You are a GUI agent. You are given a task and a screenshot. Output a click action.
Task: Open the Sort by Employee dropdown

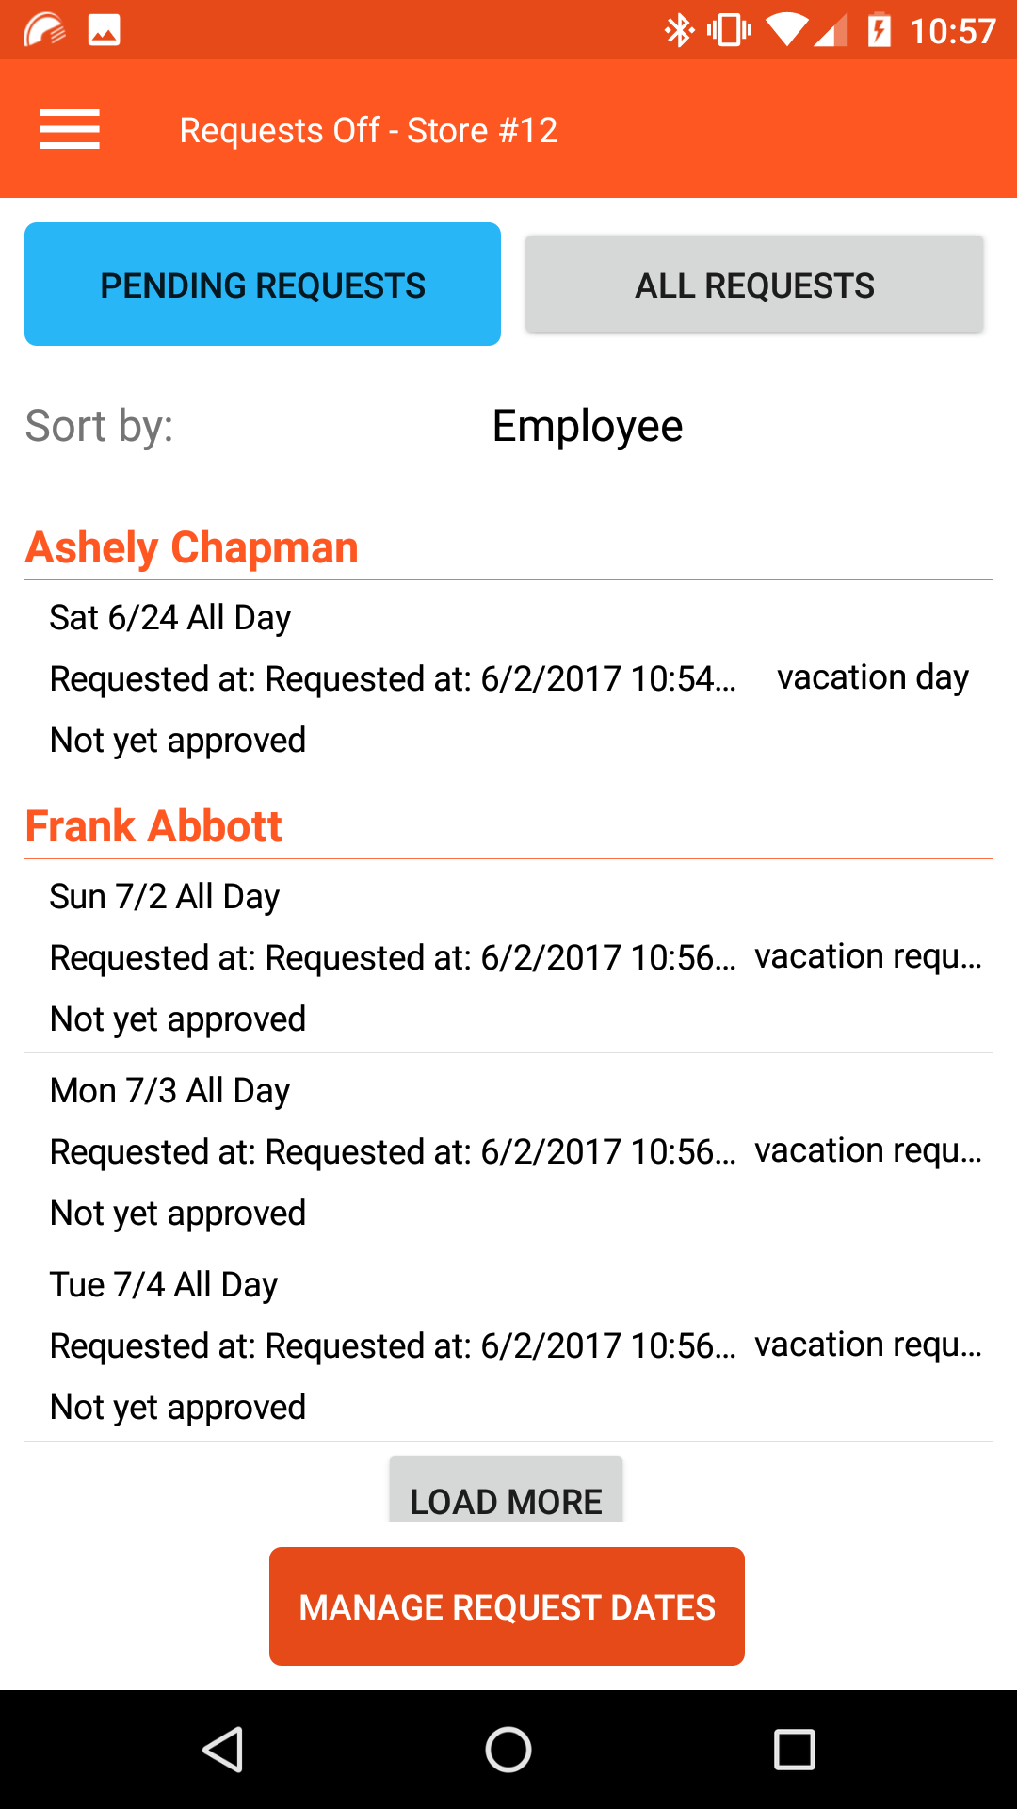[x=588, y=427]
